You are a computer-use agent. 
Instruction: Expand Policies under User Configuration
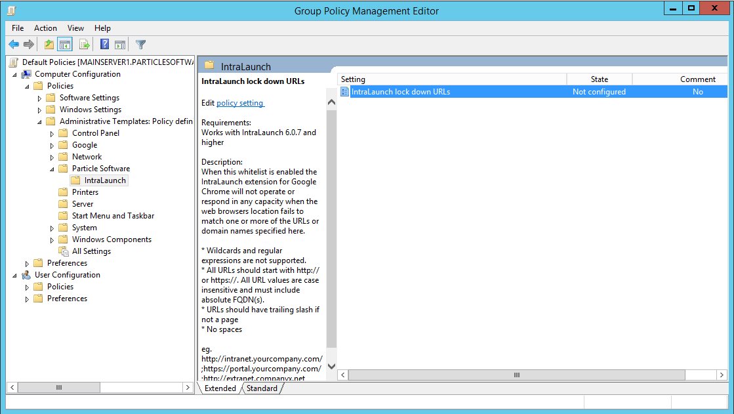[x=27, y=287]
